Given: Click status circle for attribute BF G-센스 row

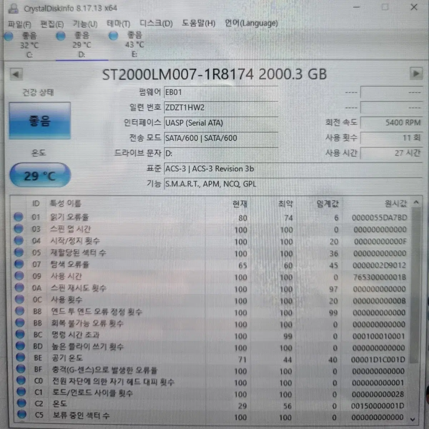Looking at the screenshot, I should (x=21, y=369).
